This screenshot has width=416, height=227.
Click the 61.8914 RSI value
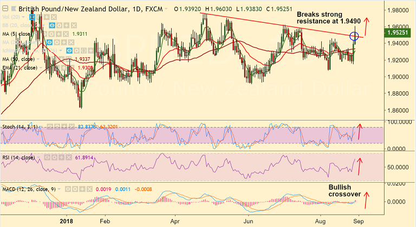coord(84,158)
